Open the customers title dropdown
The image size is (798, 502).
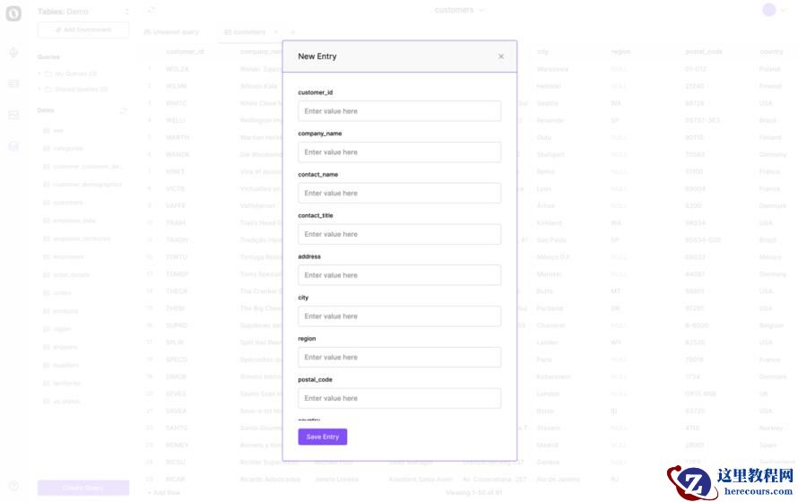point(459,10)
